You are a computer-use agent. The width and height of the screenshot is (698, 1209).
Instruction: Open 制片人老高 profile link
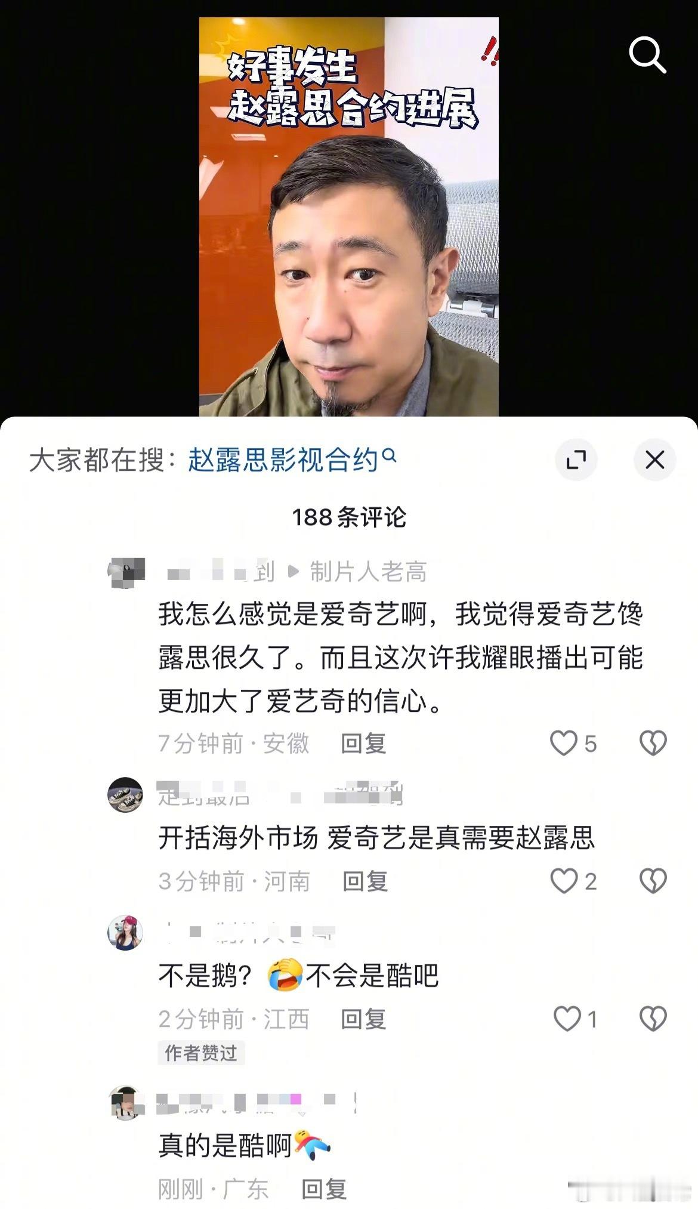[x=368, y=572]
